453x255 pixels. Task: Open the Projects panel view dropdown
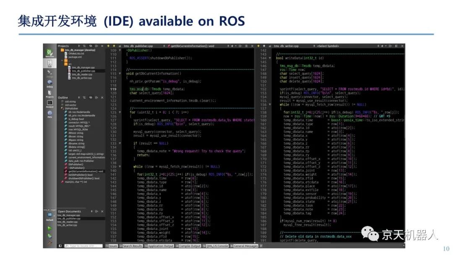[78, 46]
